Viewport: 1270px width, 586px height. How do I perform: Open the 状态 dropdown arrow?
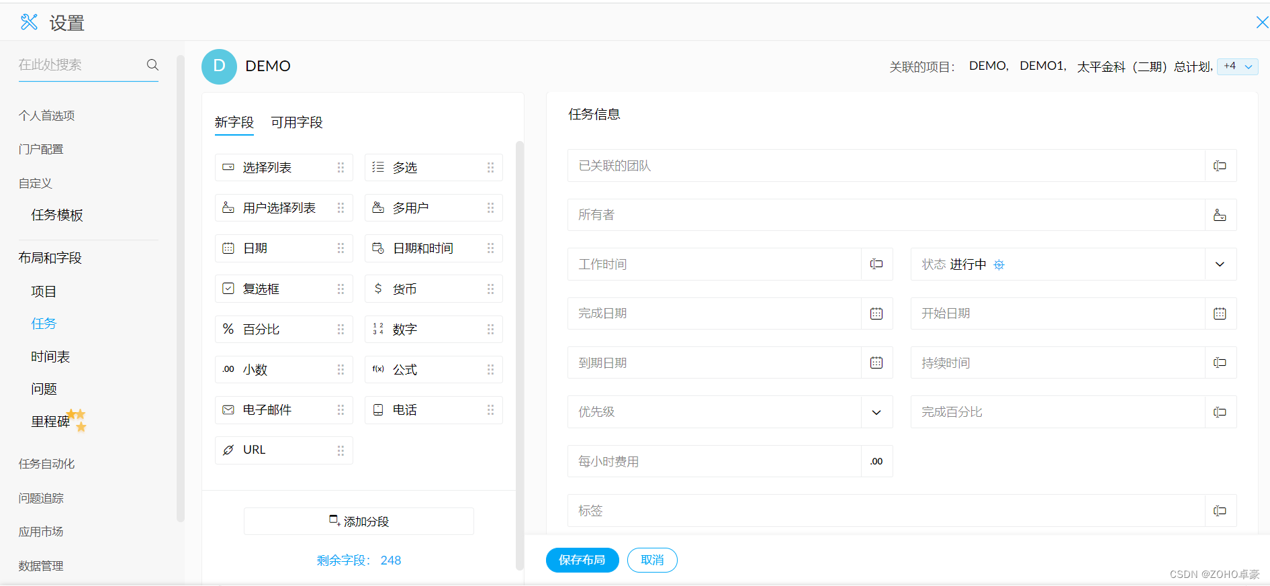[1220, 264]
